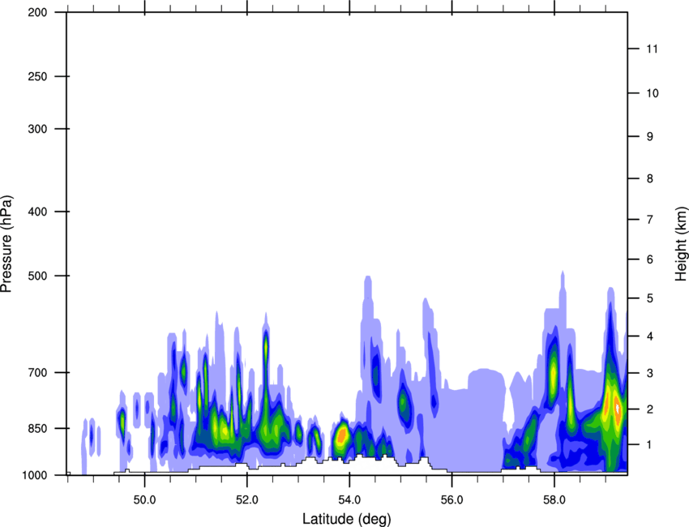This screenshot has width=689, height=527.
Task: Click the 250 pressure tick label
Action: 37,76
